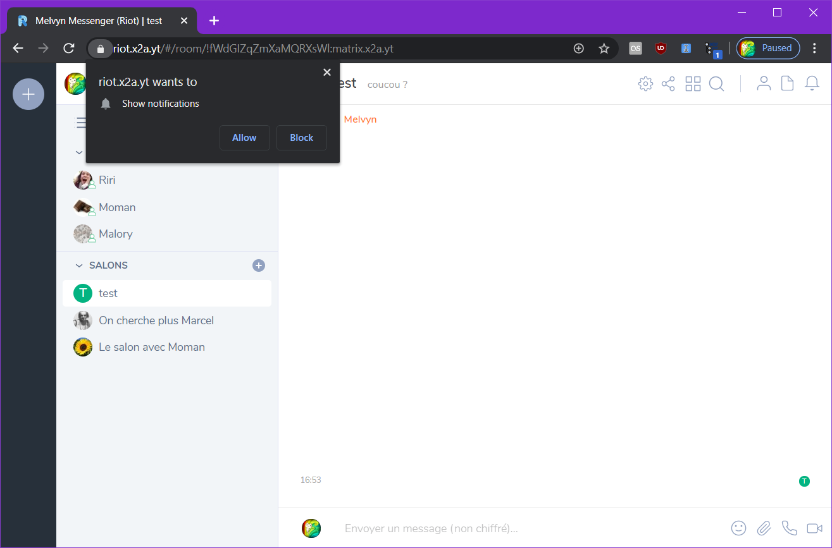Collapse the SALONS section
The image size is (832, 548).
click(79, 265)
